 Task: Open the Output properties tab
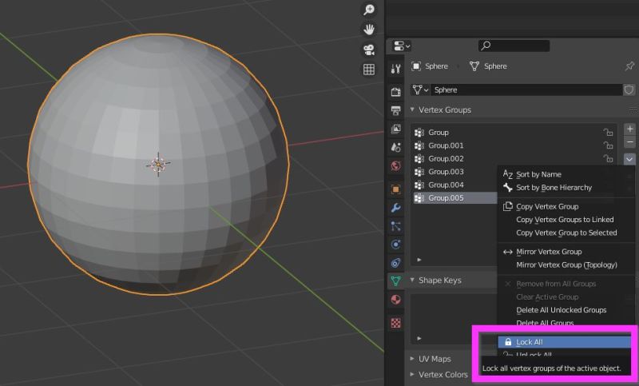pos(395,110)
